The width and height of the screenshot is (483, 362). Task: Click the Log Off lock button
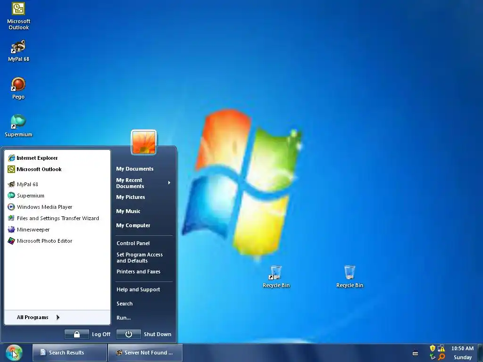(77, 334)
